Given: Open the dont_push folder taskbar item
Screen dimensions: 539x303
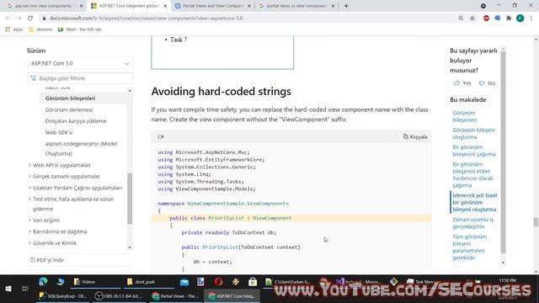Looking at the screenshot, I should coord(148,282).
